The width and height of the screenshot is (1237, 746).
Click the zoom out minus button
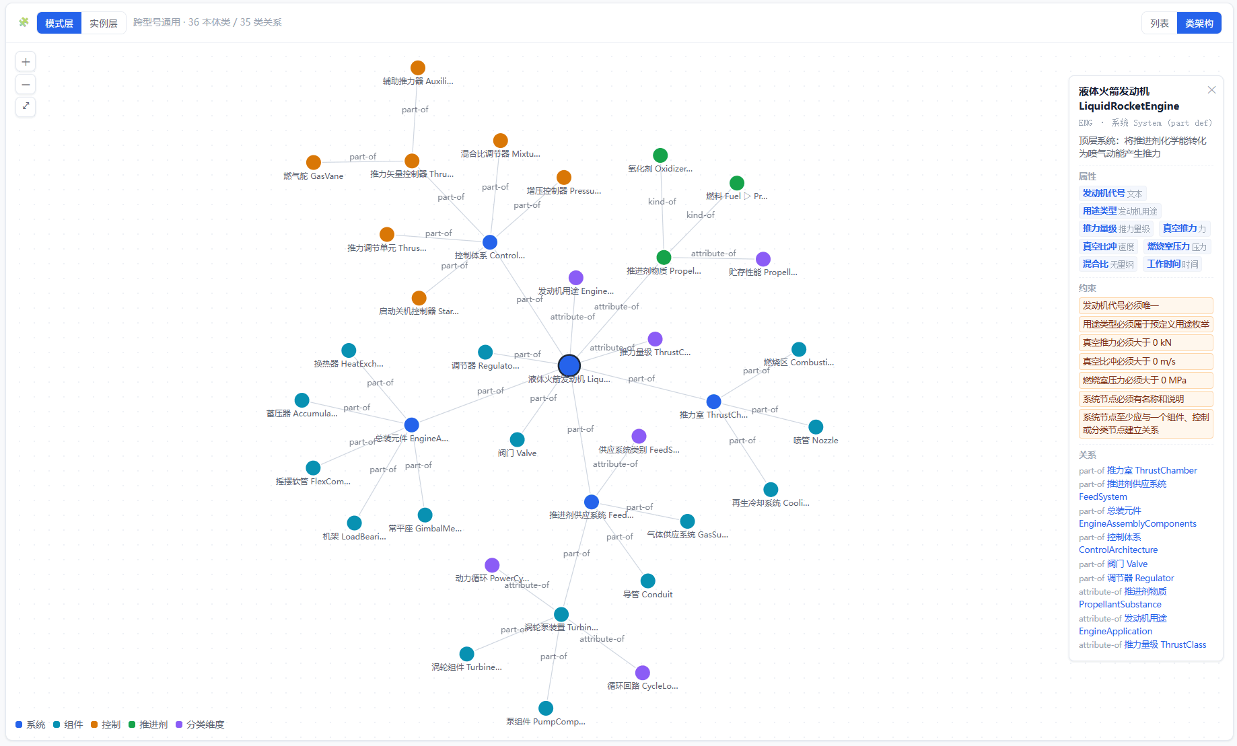click(26, 84)
